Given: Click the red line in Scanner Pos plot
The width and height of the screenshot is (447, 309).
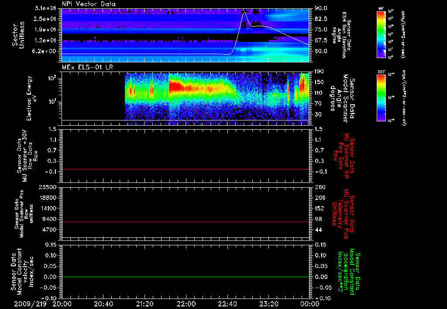Looking at the screenshot, I should click(185, 222).
